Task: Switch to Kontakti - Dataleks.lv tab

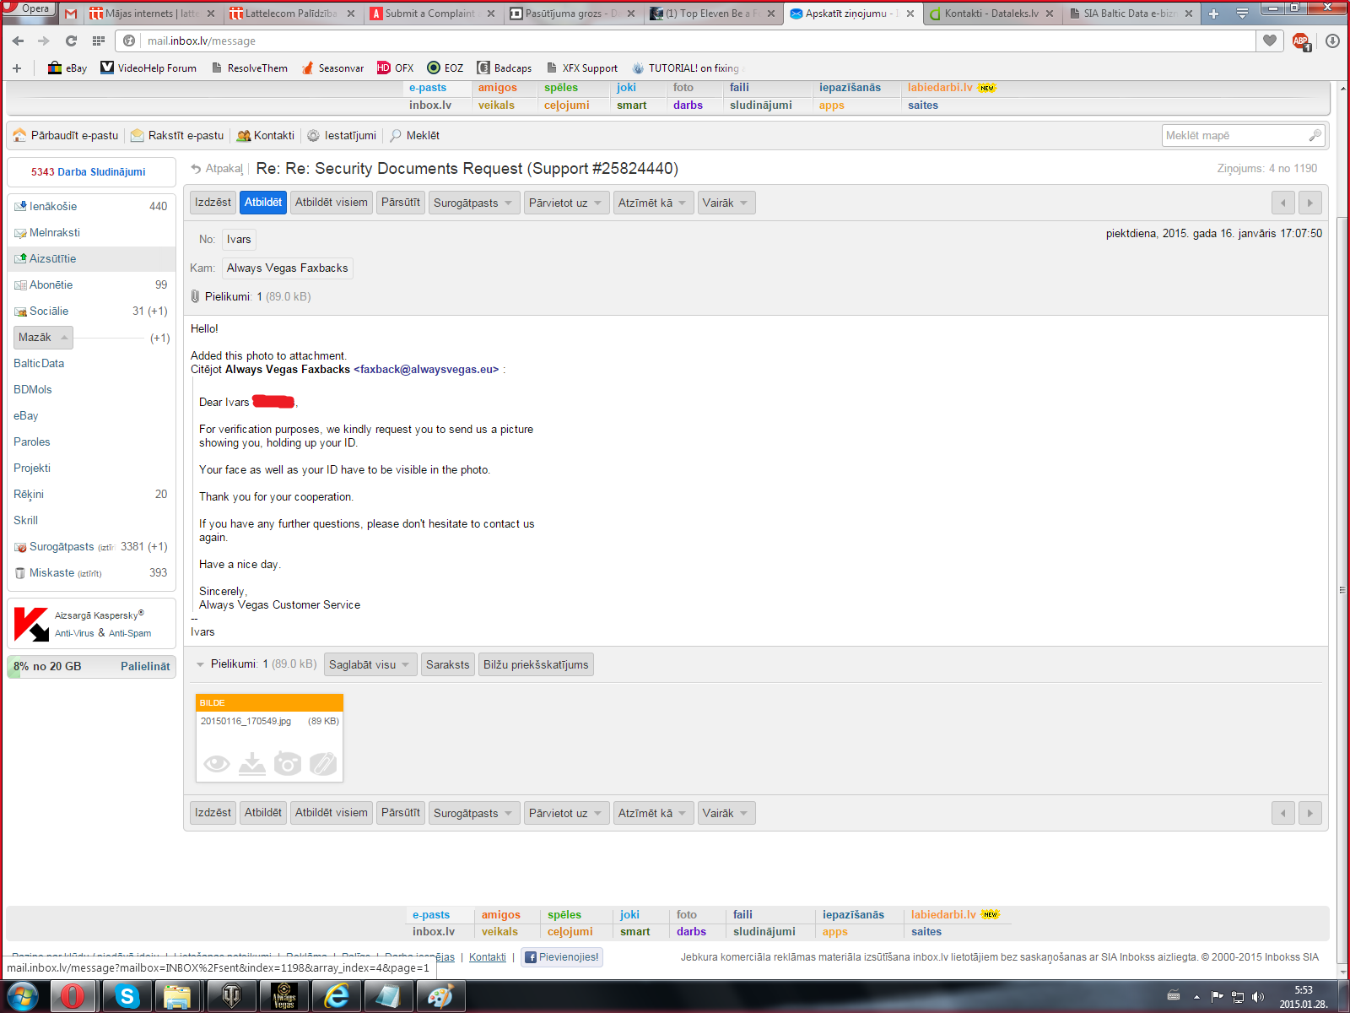Action: (x=991, y=14)
